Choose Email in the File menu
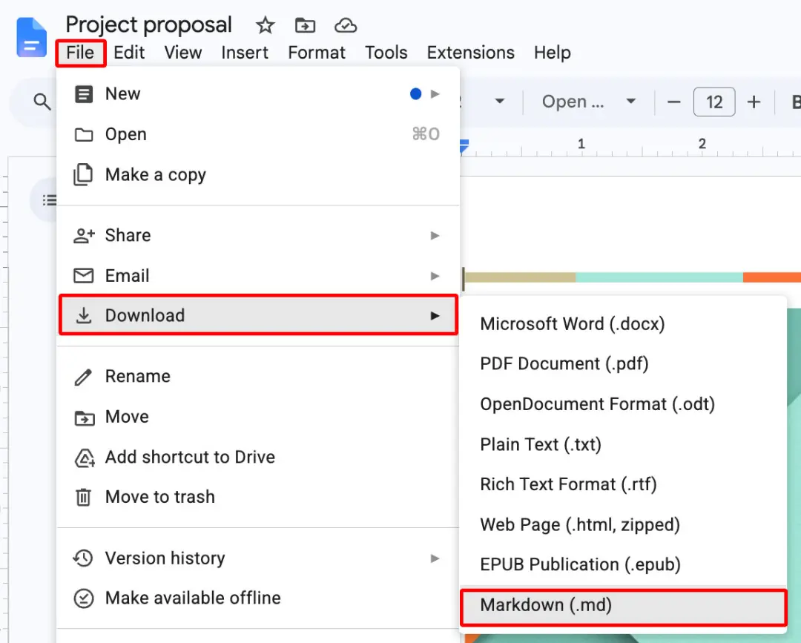The image size is (801, 643). click(x=258, y=276)
